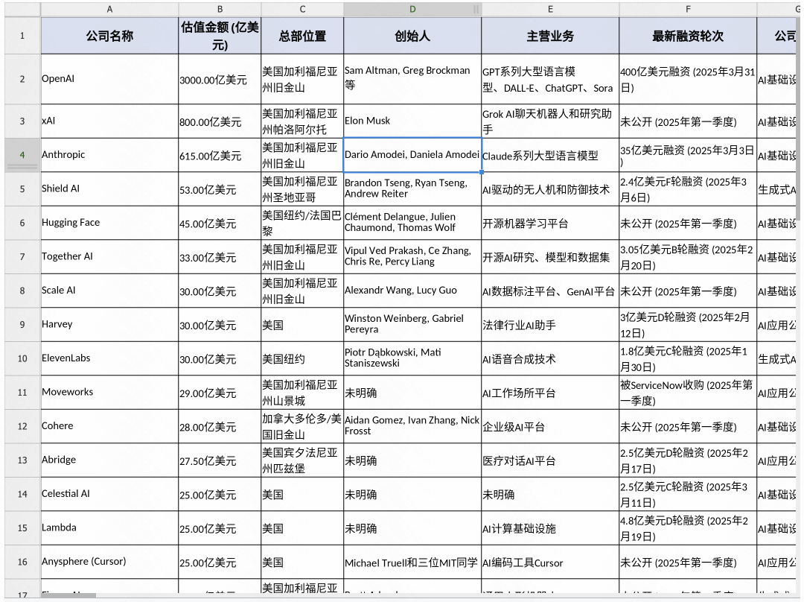The width and height of the screenshot is (804, 602).
Task: Select the Anthropic company name cell
Action: pos(109,155)
